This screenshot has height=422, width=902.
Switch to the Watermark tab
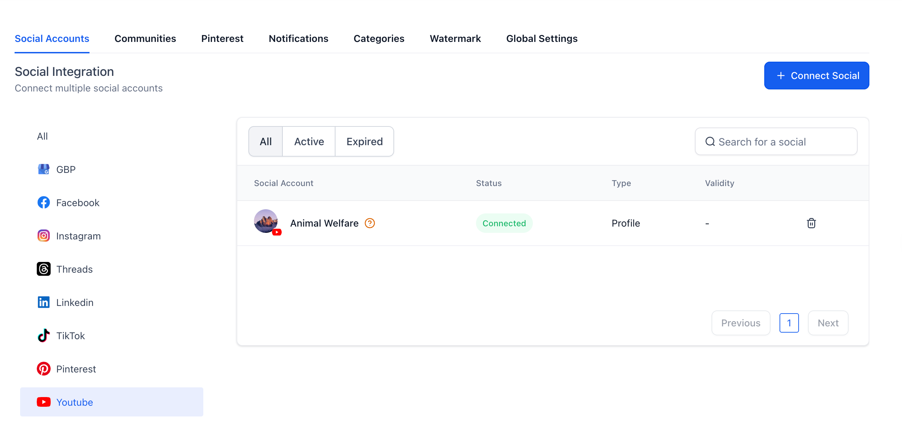pyautogui.click(x=455, y=38)
